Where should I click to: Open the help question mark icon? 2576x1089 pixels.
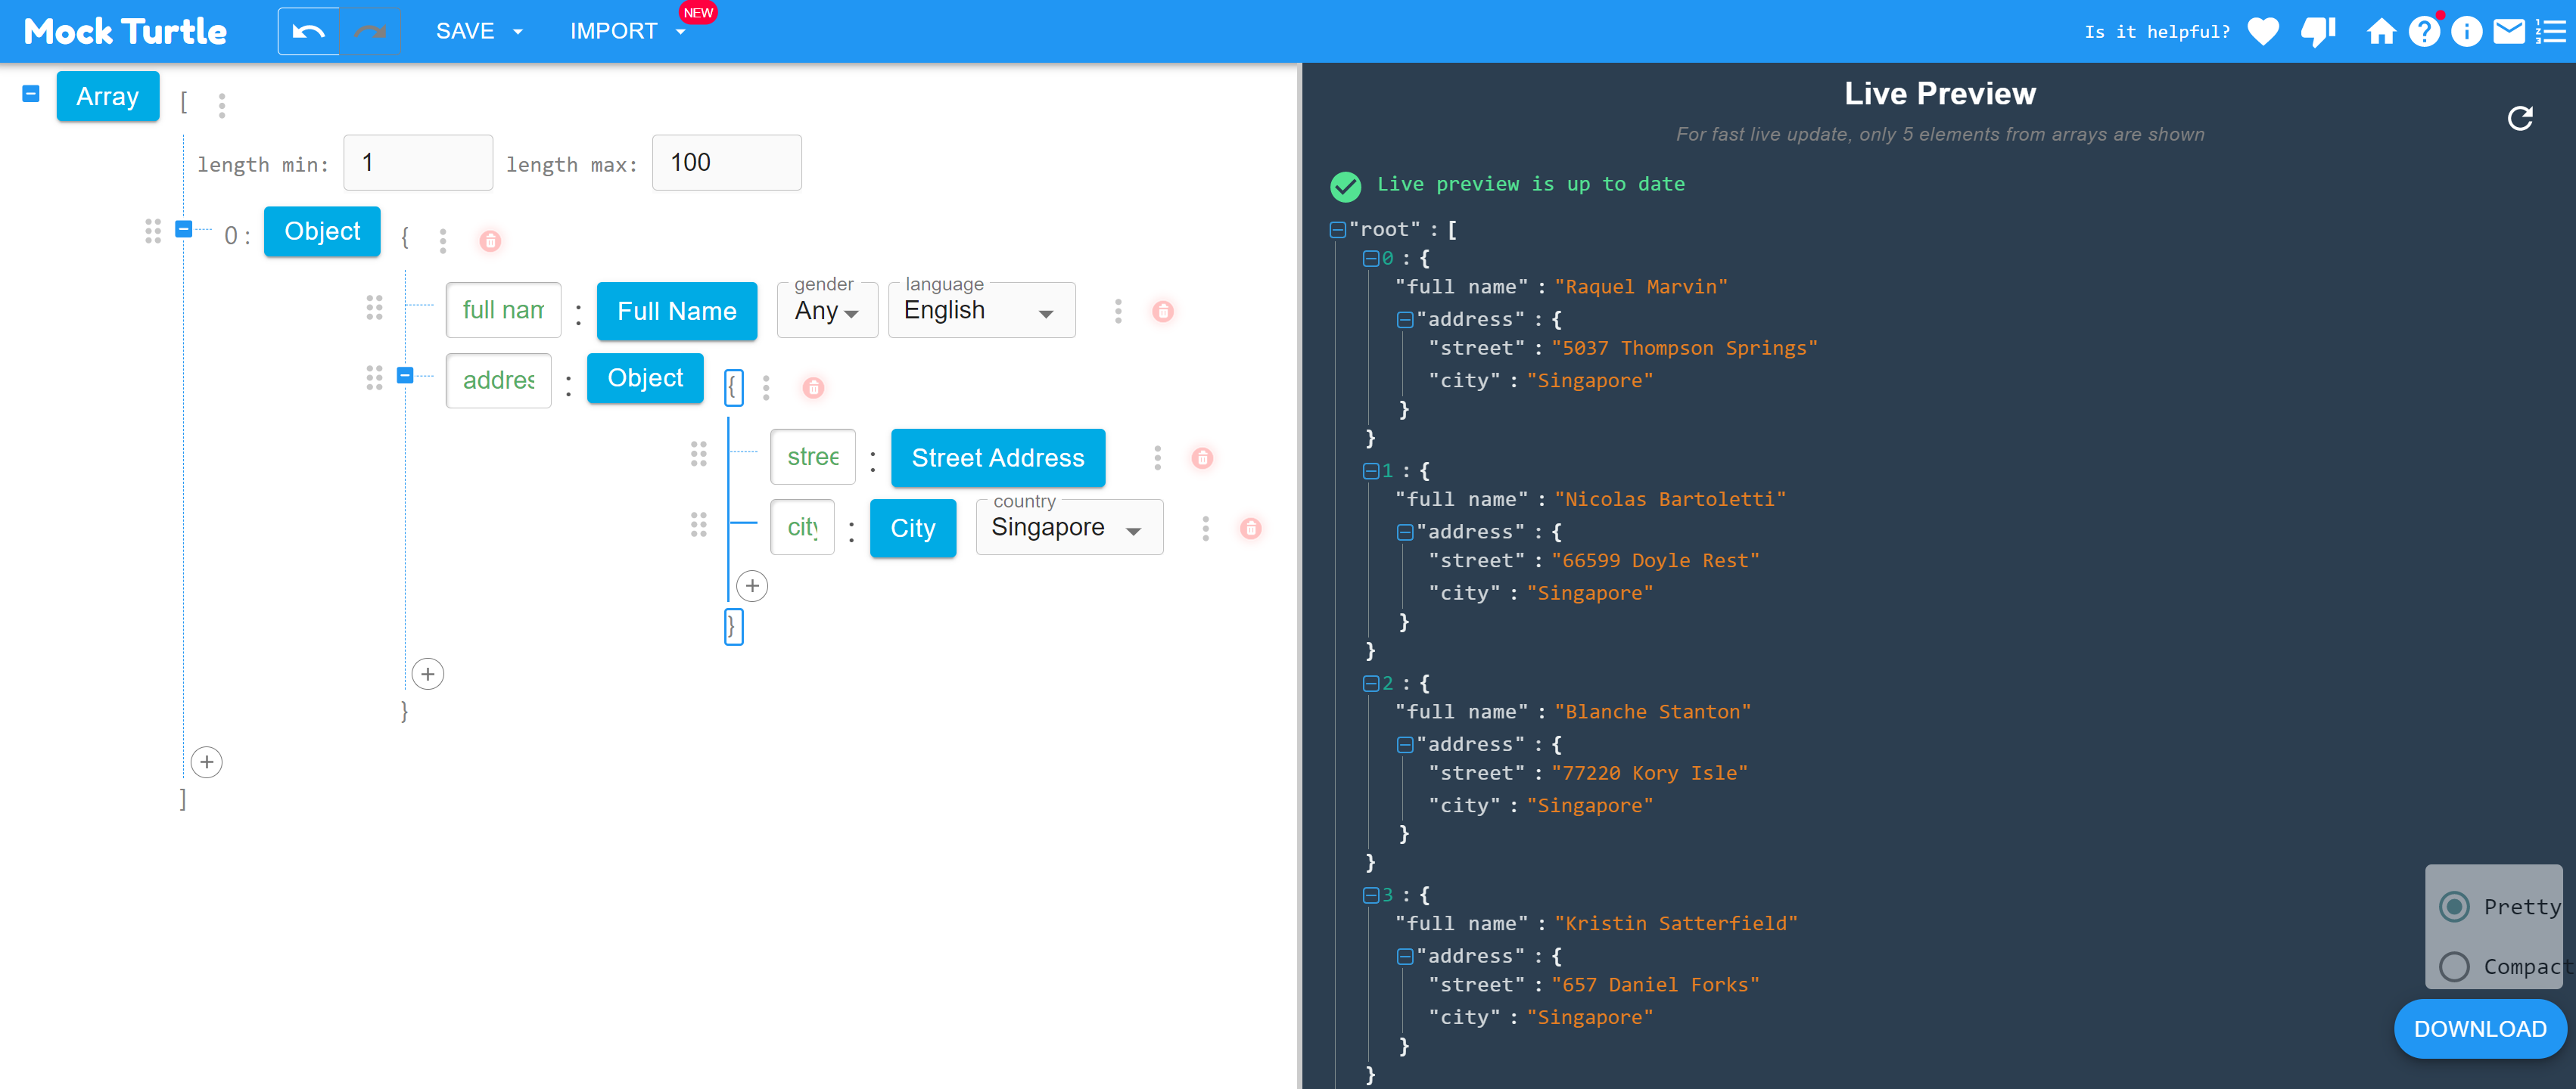[2423, 32]
